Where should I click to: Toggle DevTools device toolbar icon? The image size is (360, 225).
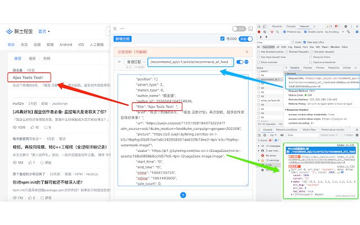pyautogui.click(x=264, y=26)
